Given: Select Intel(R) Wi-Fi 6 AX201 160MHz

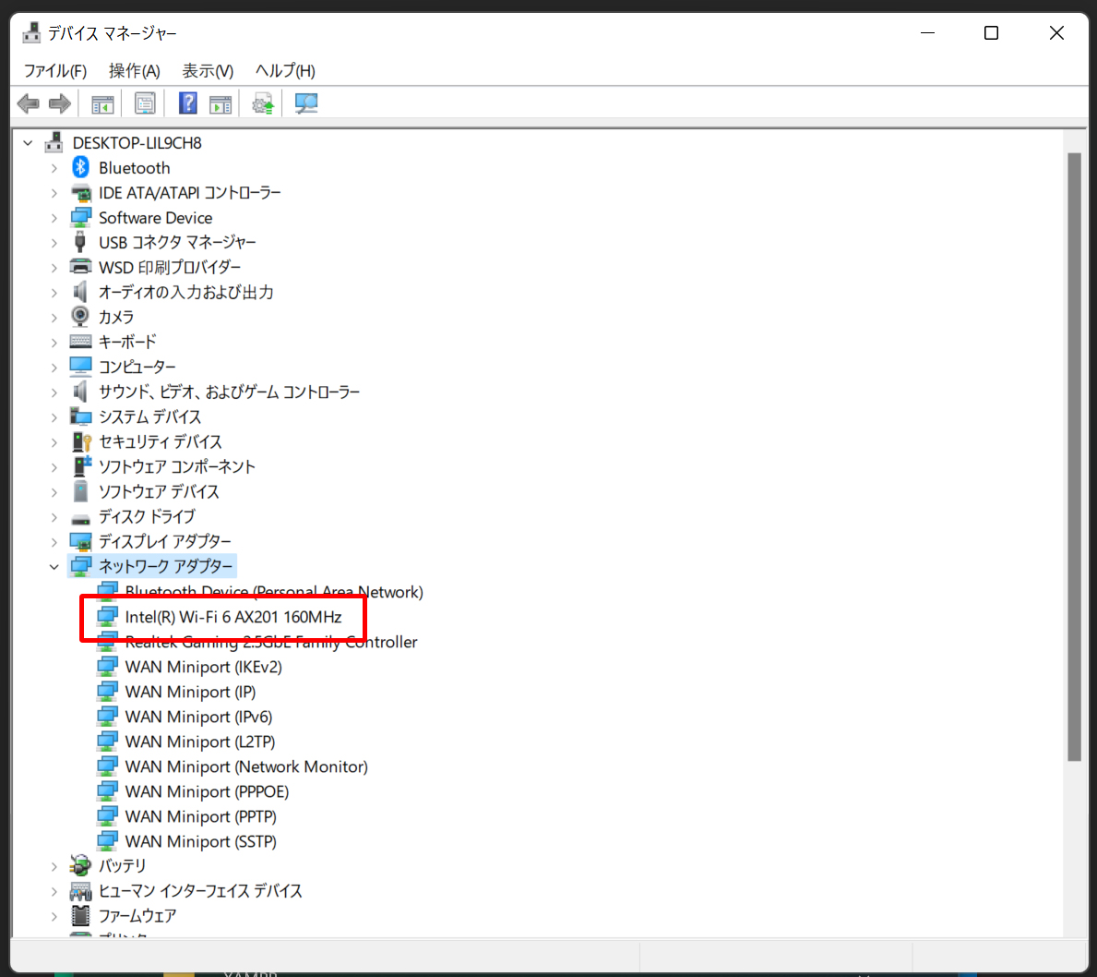Looking at the screenshot, I should 233,617.
